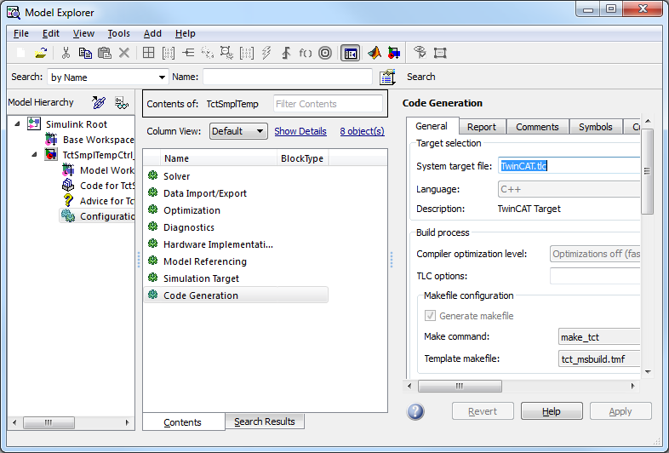
Task: Click the New model toolbar icon
Action: [x=20, y=53]
